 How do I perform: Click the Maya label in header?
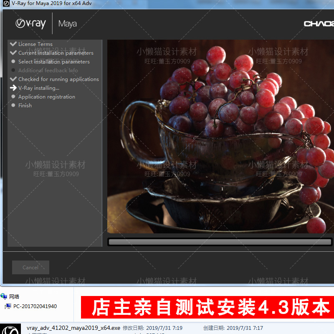(68, 24)
